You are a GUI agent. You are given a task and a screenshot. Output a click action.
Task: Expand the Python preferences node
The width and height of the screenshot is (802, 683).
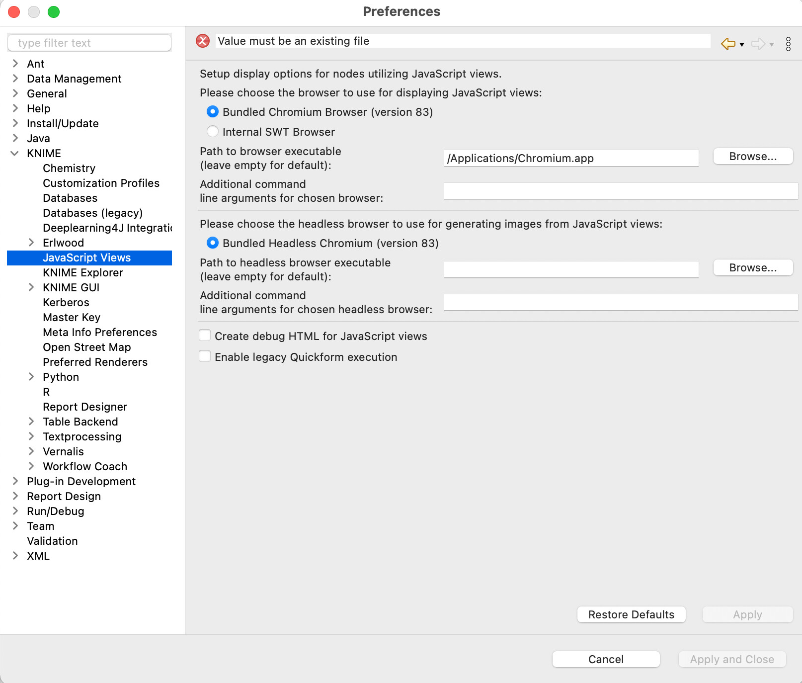[x=31, y=377]
